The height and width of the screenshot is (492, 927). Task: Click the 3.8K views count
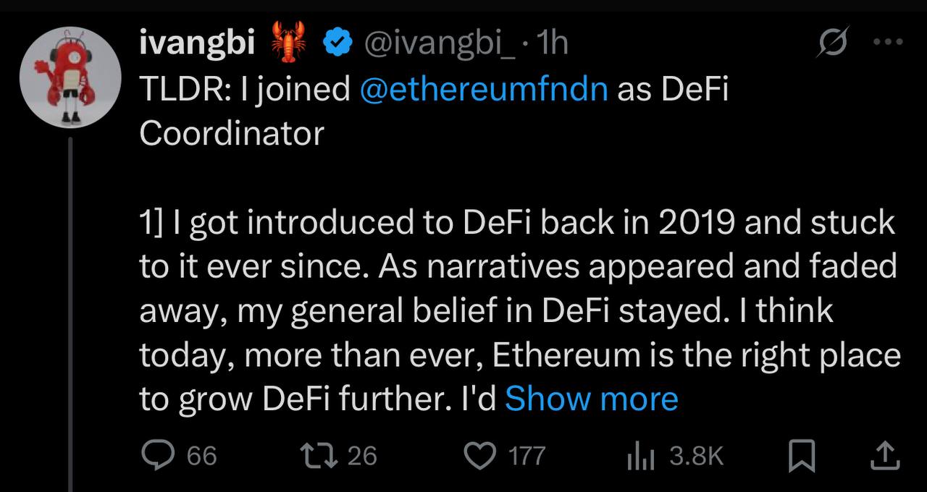696,456
